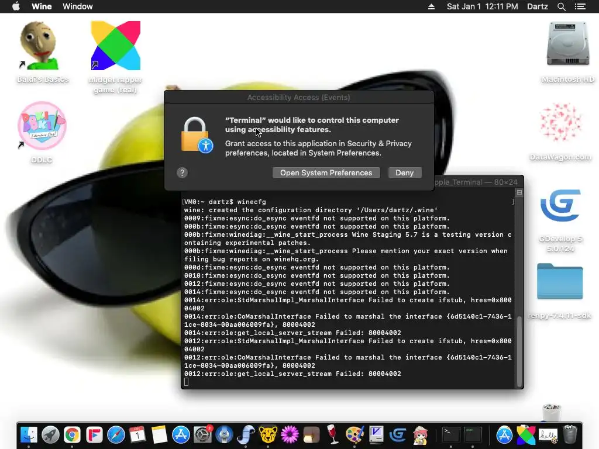Open Script Editor scroll icon in Dock
Viewport: 599px width, 449px height.
[x=246, y=434]
